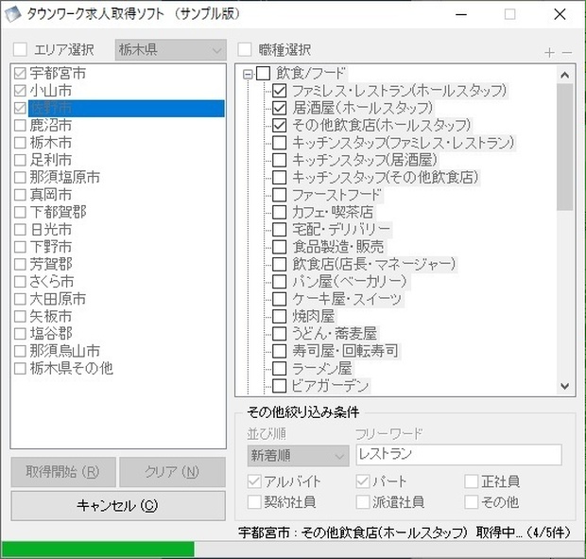
Task: Check 矢板市 in the area list
Action: [x=20, y=316]
